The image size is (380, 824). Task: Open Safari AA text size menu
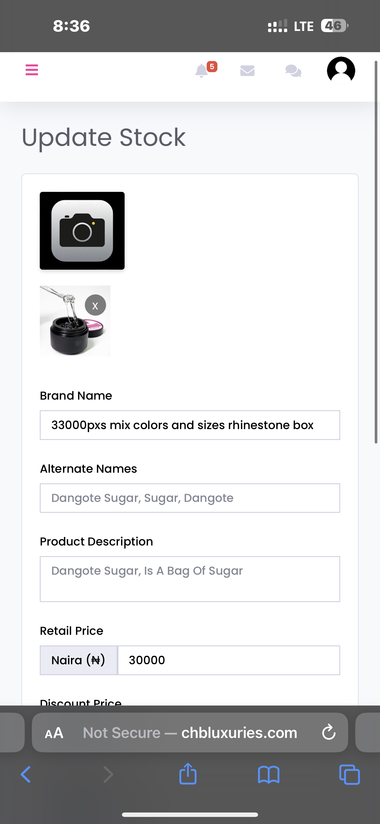(54, 733)
